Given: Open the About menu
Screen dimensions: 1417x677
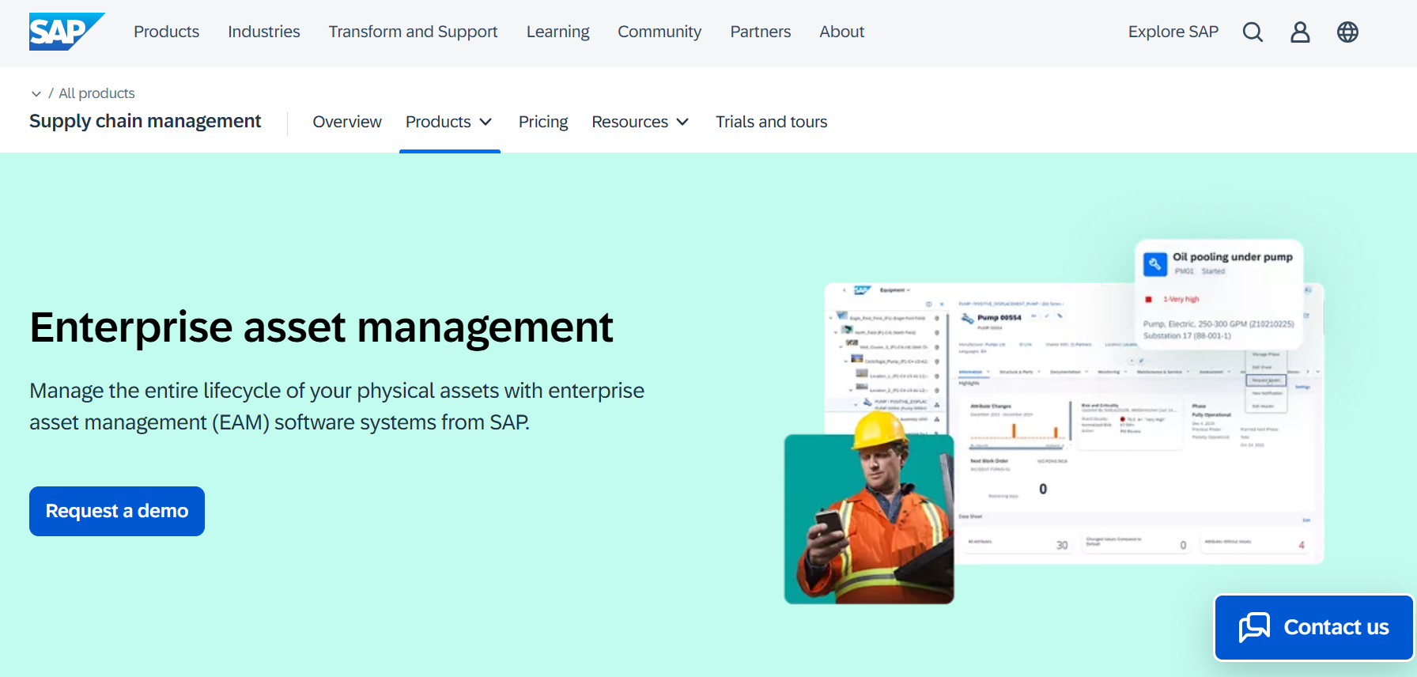Looking at the screenshot, I should [x=842, y=32].
